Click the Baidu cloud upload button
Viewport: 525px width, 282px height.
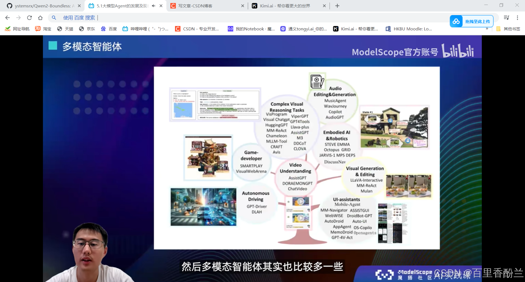click(x=471, y=21)
